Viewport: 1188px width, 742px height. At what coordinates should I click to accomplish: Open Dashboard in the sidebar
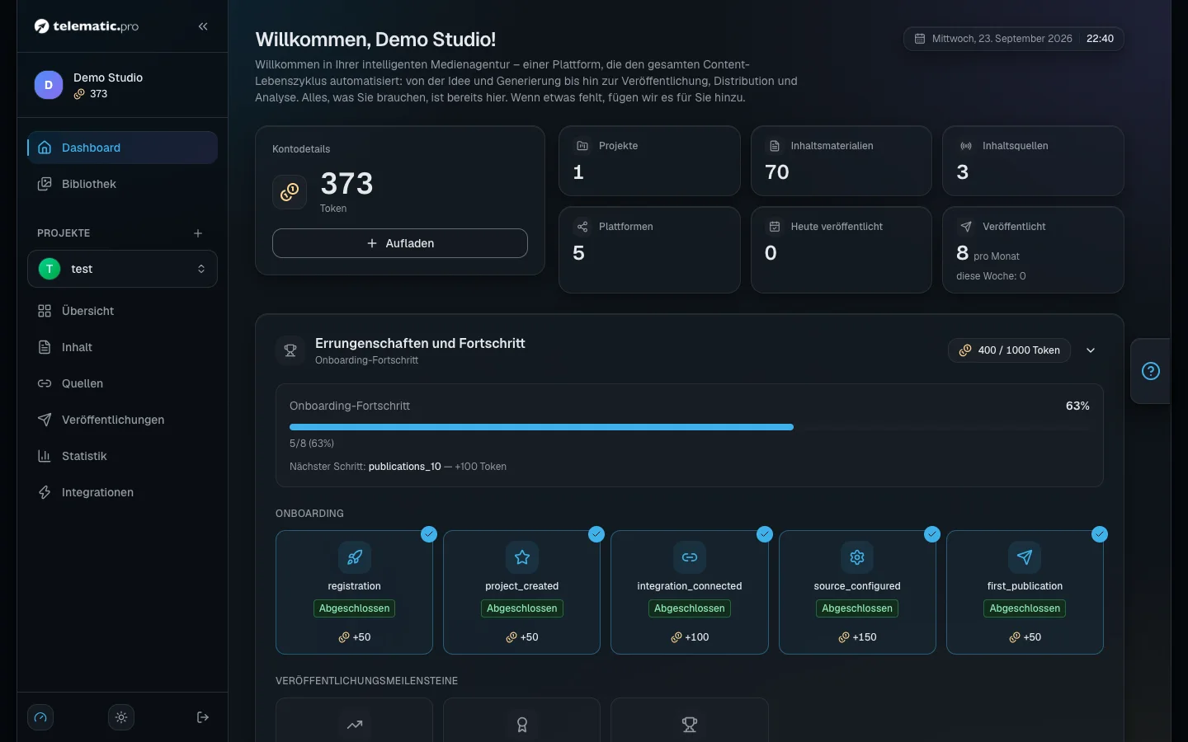point(122,148)
